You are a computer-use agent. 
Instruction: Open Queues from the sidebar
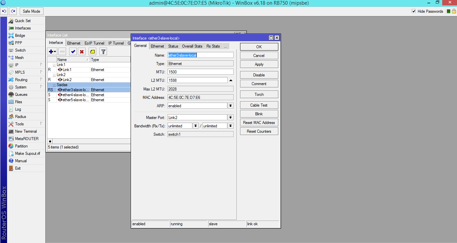tap(21, 95)
